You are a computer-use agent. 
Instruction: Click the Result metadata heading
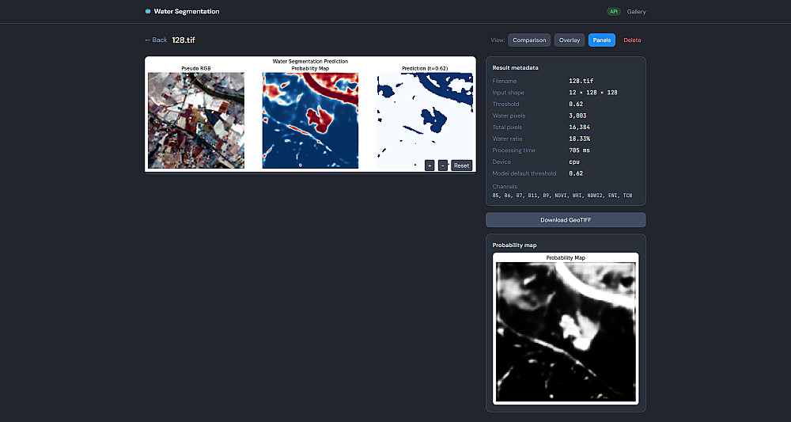coord(515,67)
